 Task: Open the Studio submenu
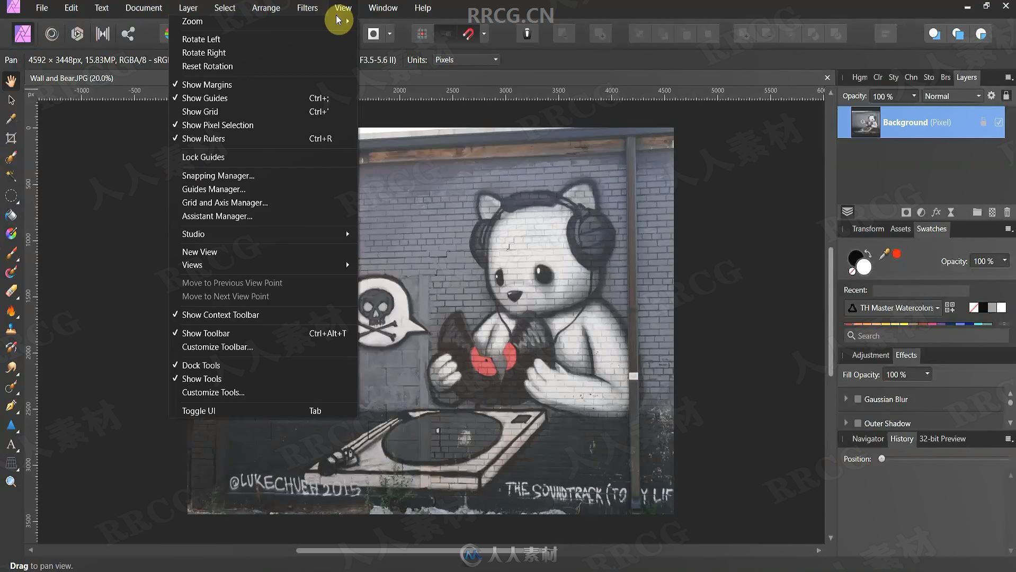coord(263,234)
